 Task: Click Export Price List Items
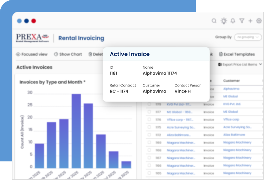coord(238,64)
